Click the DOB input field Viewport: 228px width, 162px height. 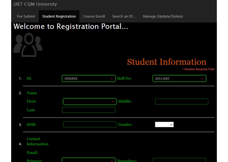90,125
